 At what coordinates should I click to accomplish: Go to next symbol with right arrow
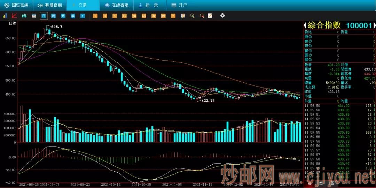click(375, 25)
